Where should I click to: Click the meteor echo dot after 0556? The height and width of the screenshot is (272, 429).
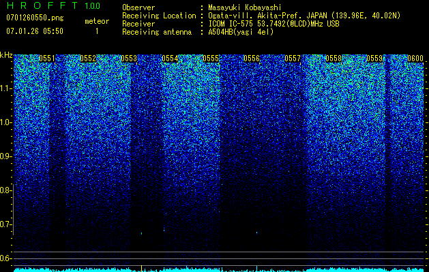(256, 233)
